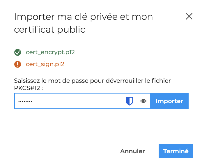The image size is (202, 162).
Task: Click the "Importer ma clé privée" title line
Action: (84, 17)
